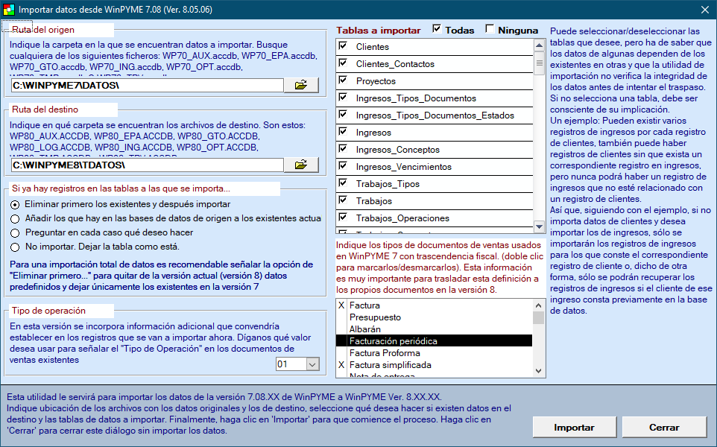Click the destination path input field
This screenshot has height=447, width=717.
(147, 165)
